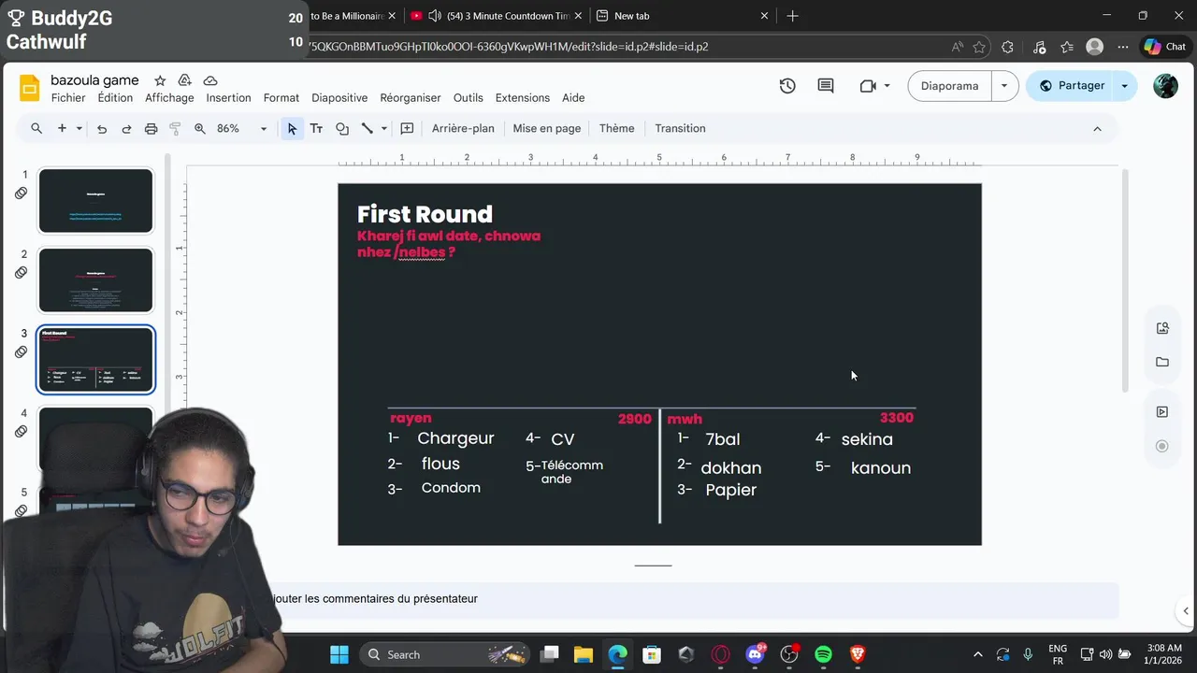Open the Extensions menu

pyautogui.click(x=522, y=97)
